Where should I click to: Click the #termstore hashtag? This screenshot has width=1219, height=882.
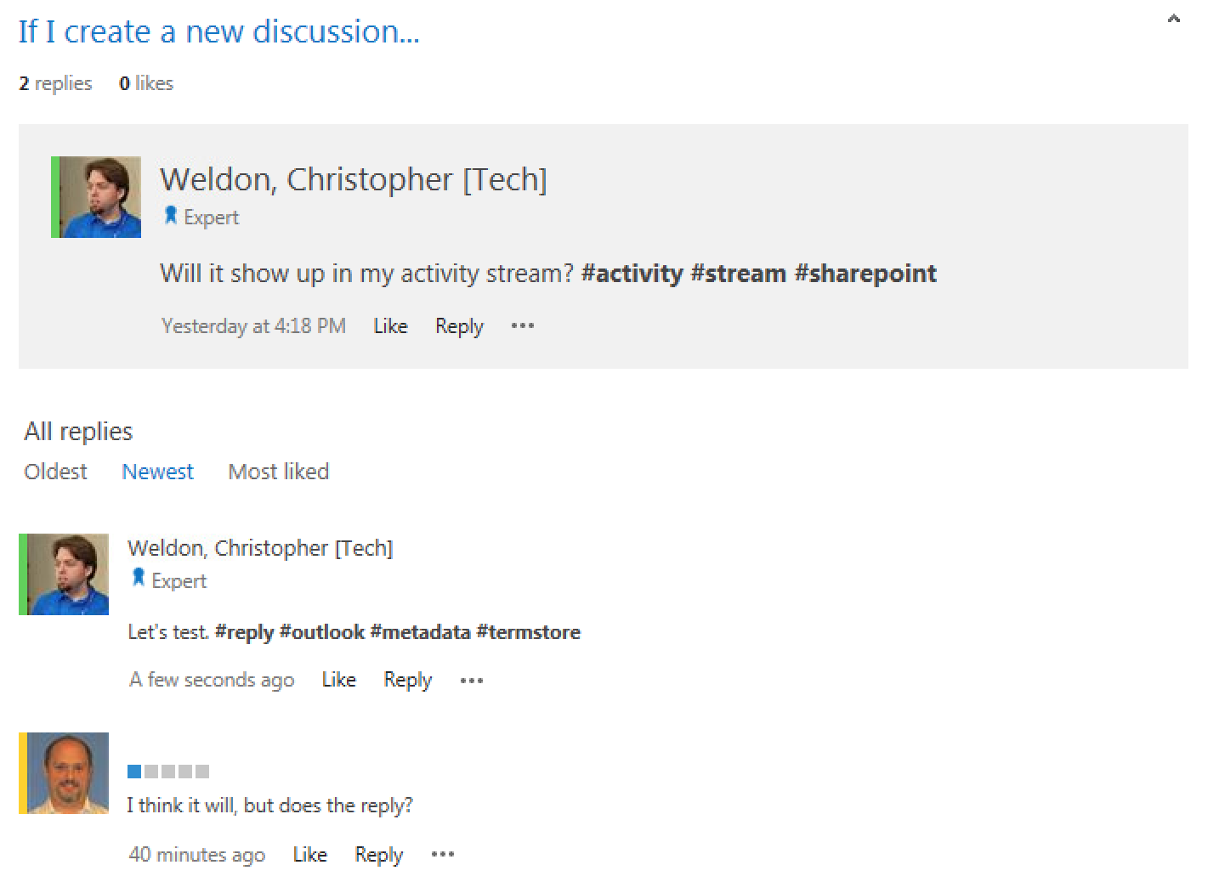point(528,632)
